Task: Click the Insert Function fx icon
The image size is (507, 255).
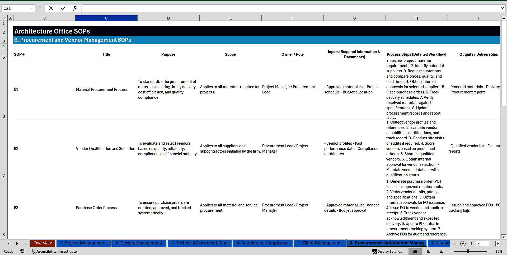Action: 74,8
